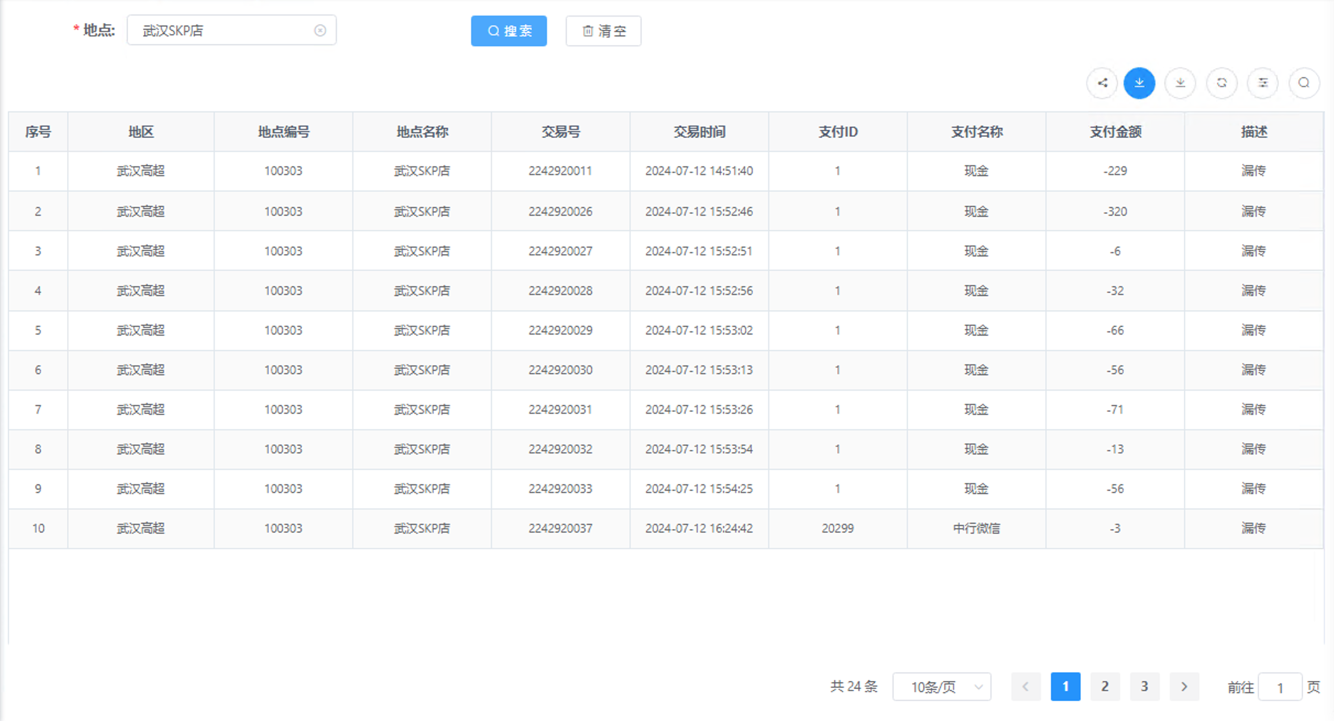This screenshot has height=721, width=1334.
Task: Click the blue download icon
Action: pyautogui.click(x=1139, y=83)
